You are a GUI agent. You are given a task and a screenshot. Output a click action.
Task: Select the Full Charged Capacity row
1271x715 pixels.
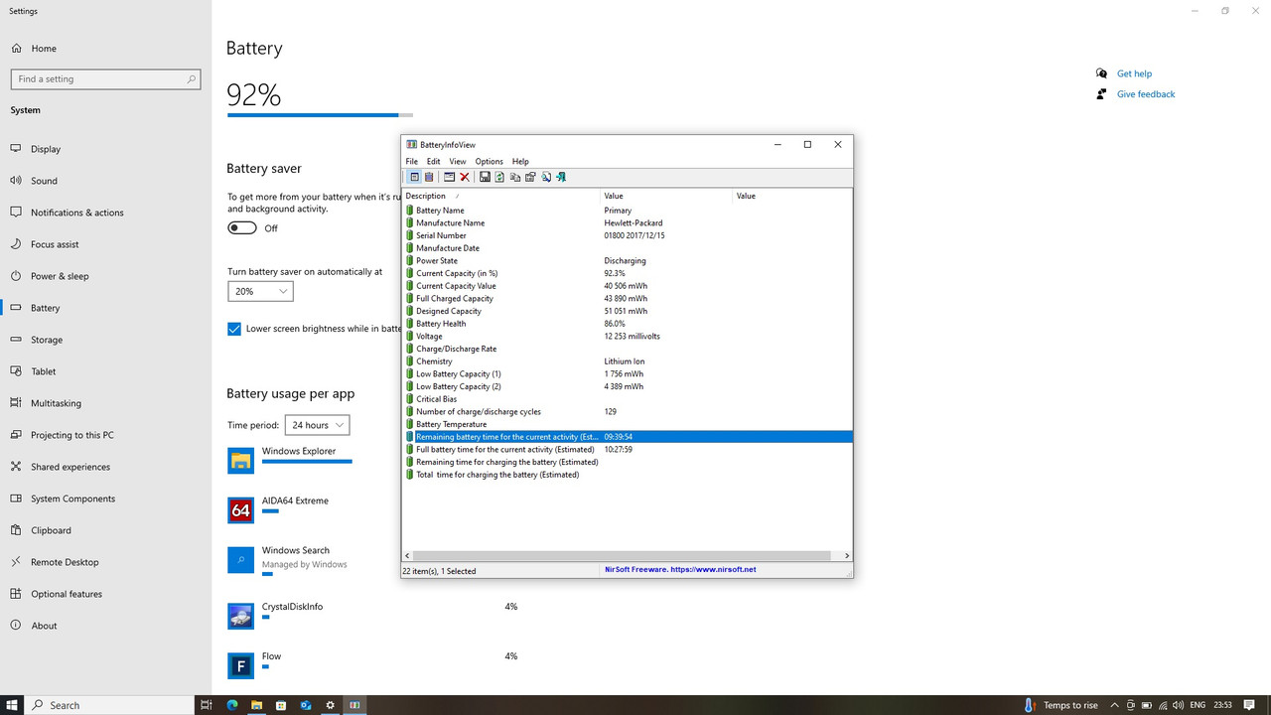point(627,298)
